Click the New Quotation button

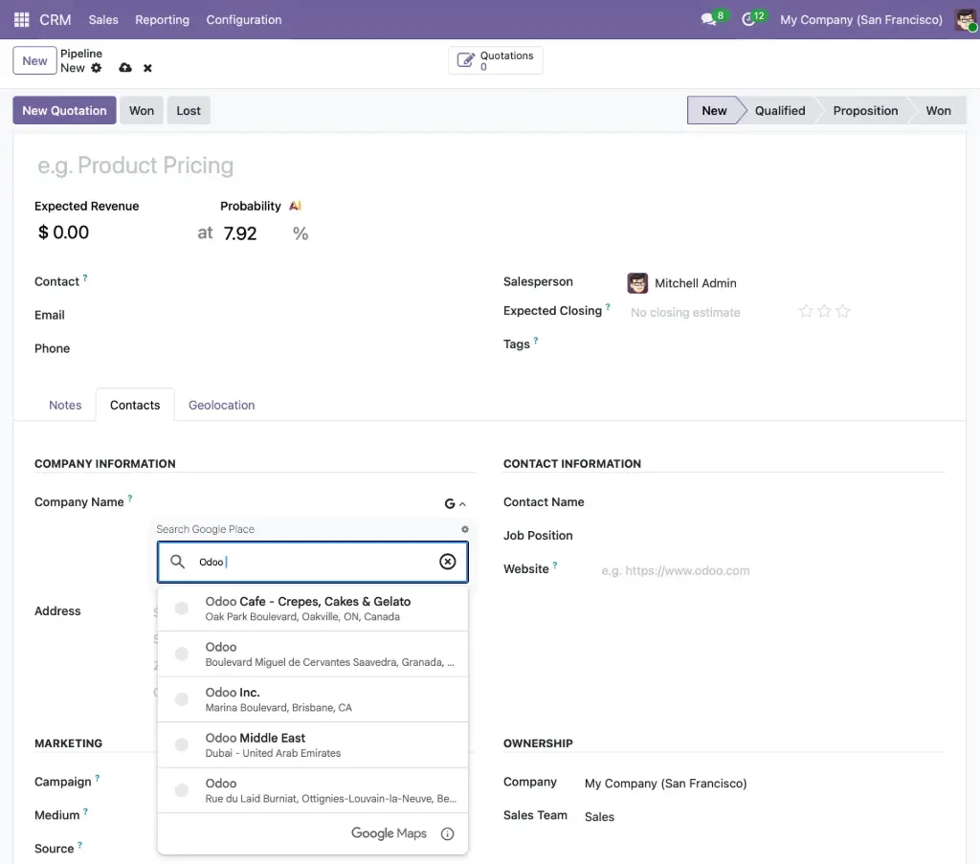[64, 110]
